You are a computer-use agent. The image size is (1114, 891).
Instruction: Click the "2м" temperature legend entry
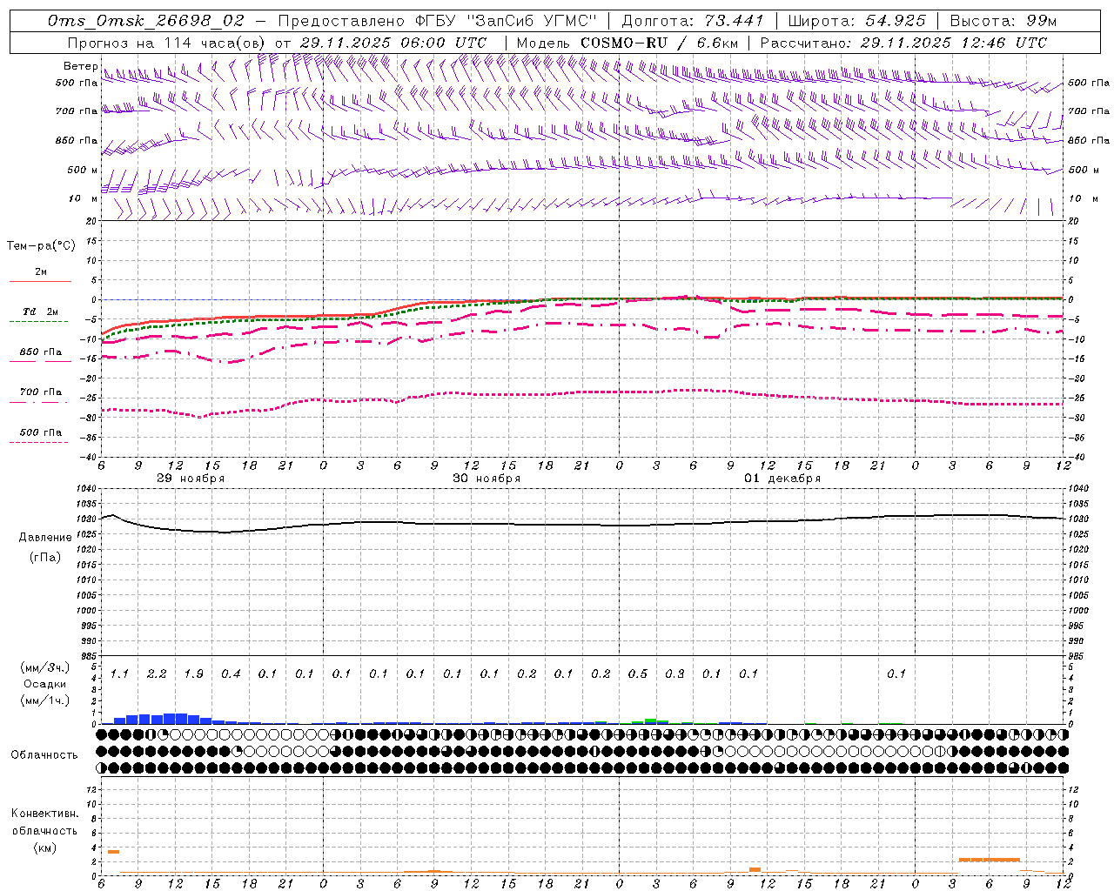tap(41, 272)
